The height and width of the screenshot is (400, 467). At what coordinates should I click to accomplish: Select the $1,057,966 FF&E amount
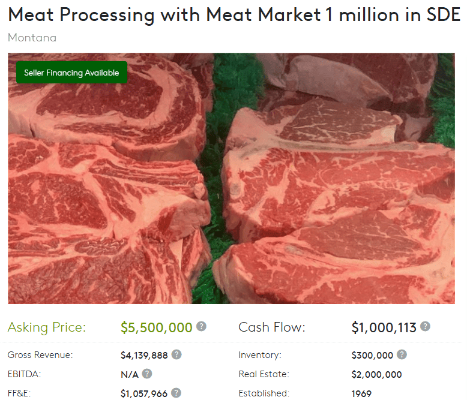coord(144,393)
